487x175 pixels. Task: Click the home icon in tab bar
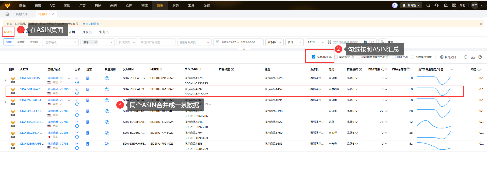tap(7, 14)
